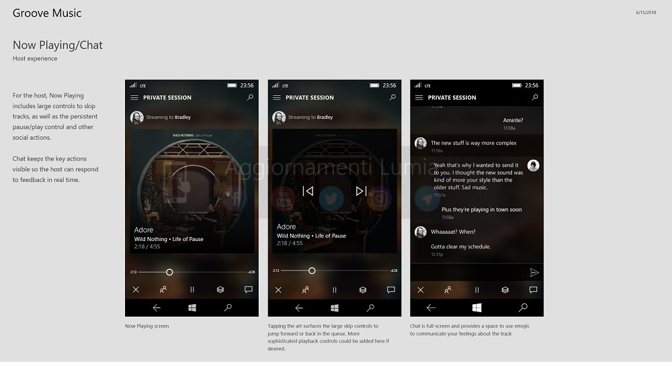Tap search icon in chat phone header
The image size is (672, 384).
point(535,97)
